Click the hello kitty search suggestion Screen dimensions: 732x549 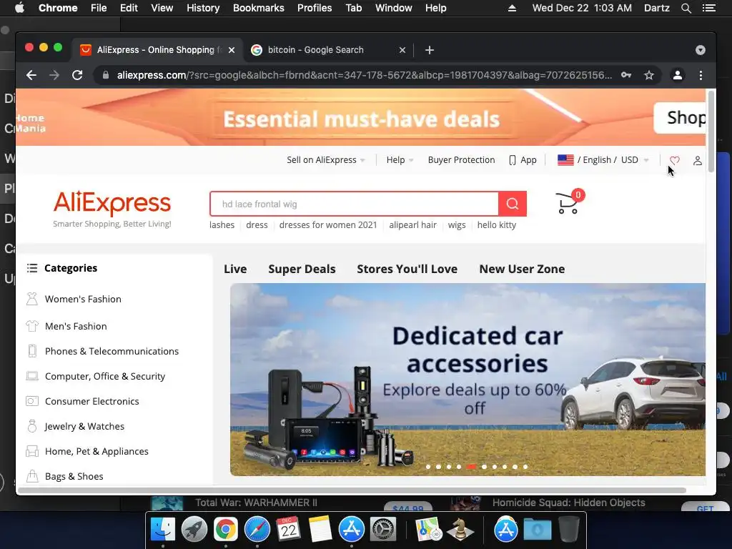497,225
